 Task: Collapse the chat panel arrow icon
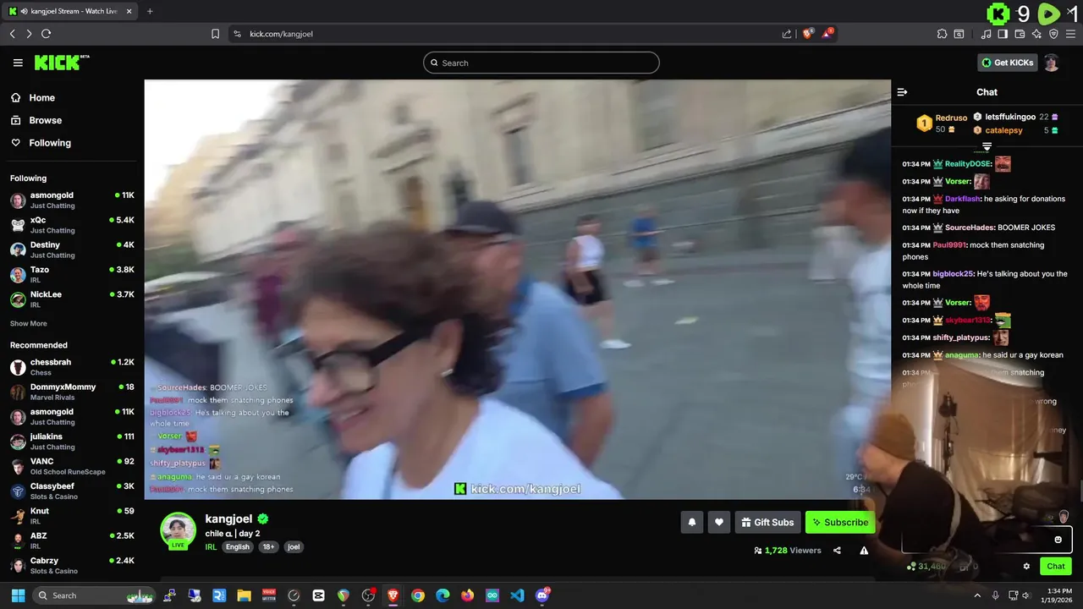click(x=902, y=92)
